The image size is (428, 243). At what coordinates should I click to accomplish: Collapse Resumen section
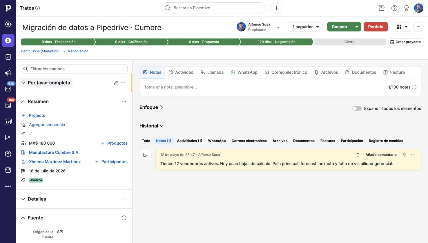23,102
